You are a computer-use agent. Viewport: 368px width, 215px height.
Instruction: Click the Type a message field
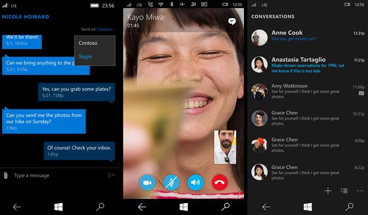(x=59, y=175)
